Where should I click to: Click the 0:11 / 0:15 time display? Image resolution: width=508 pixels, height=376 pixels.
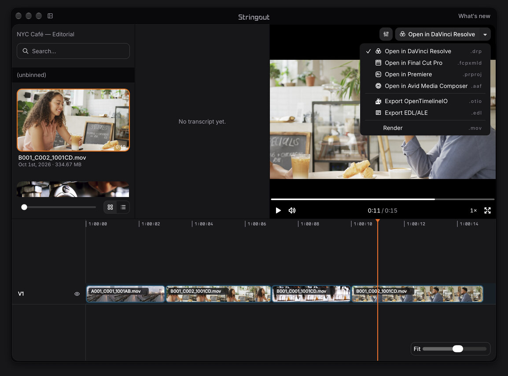382,211
